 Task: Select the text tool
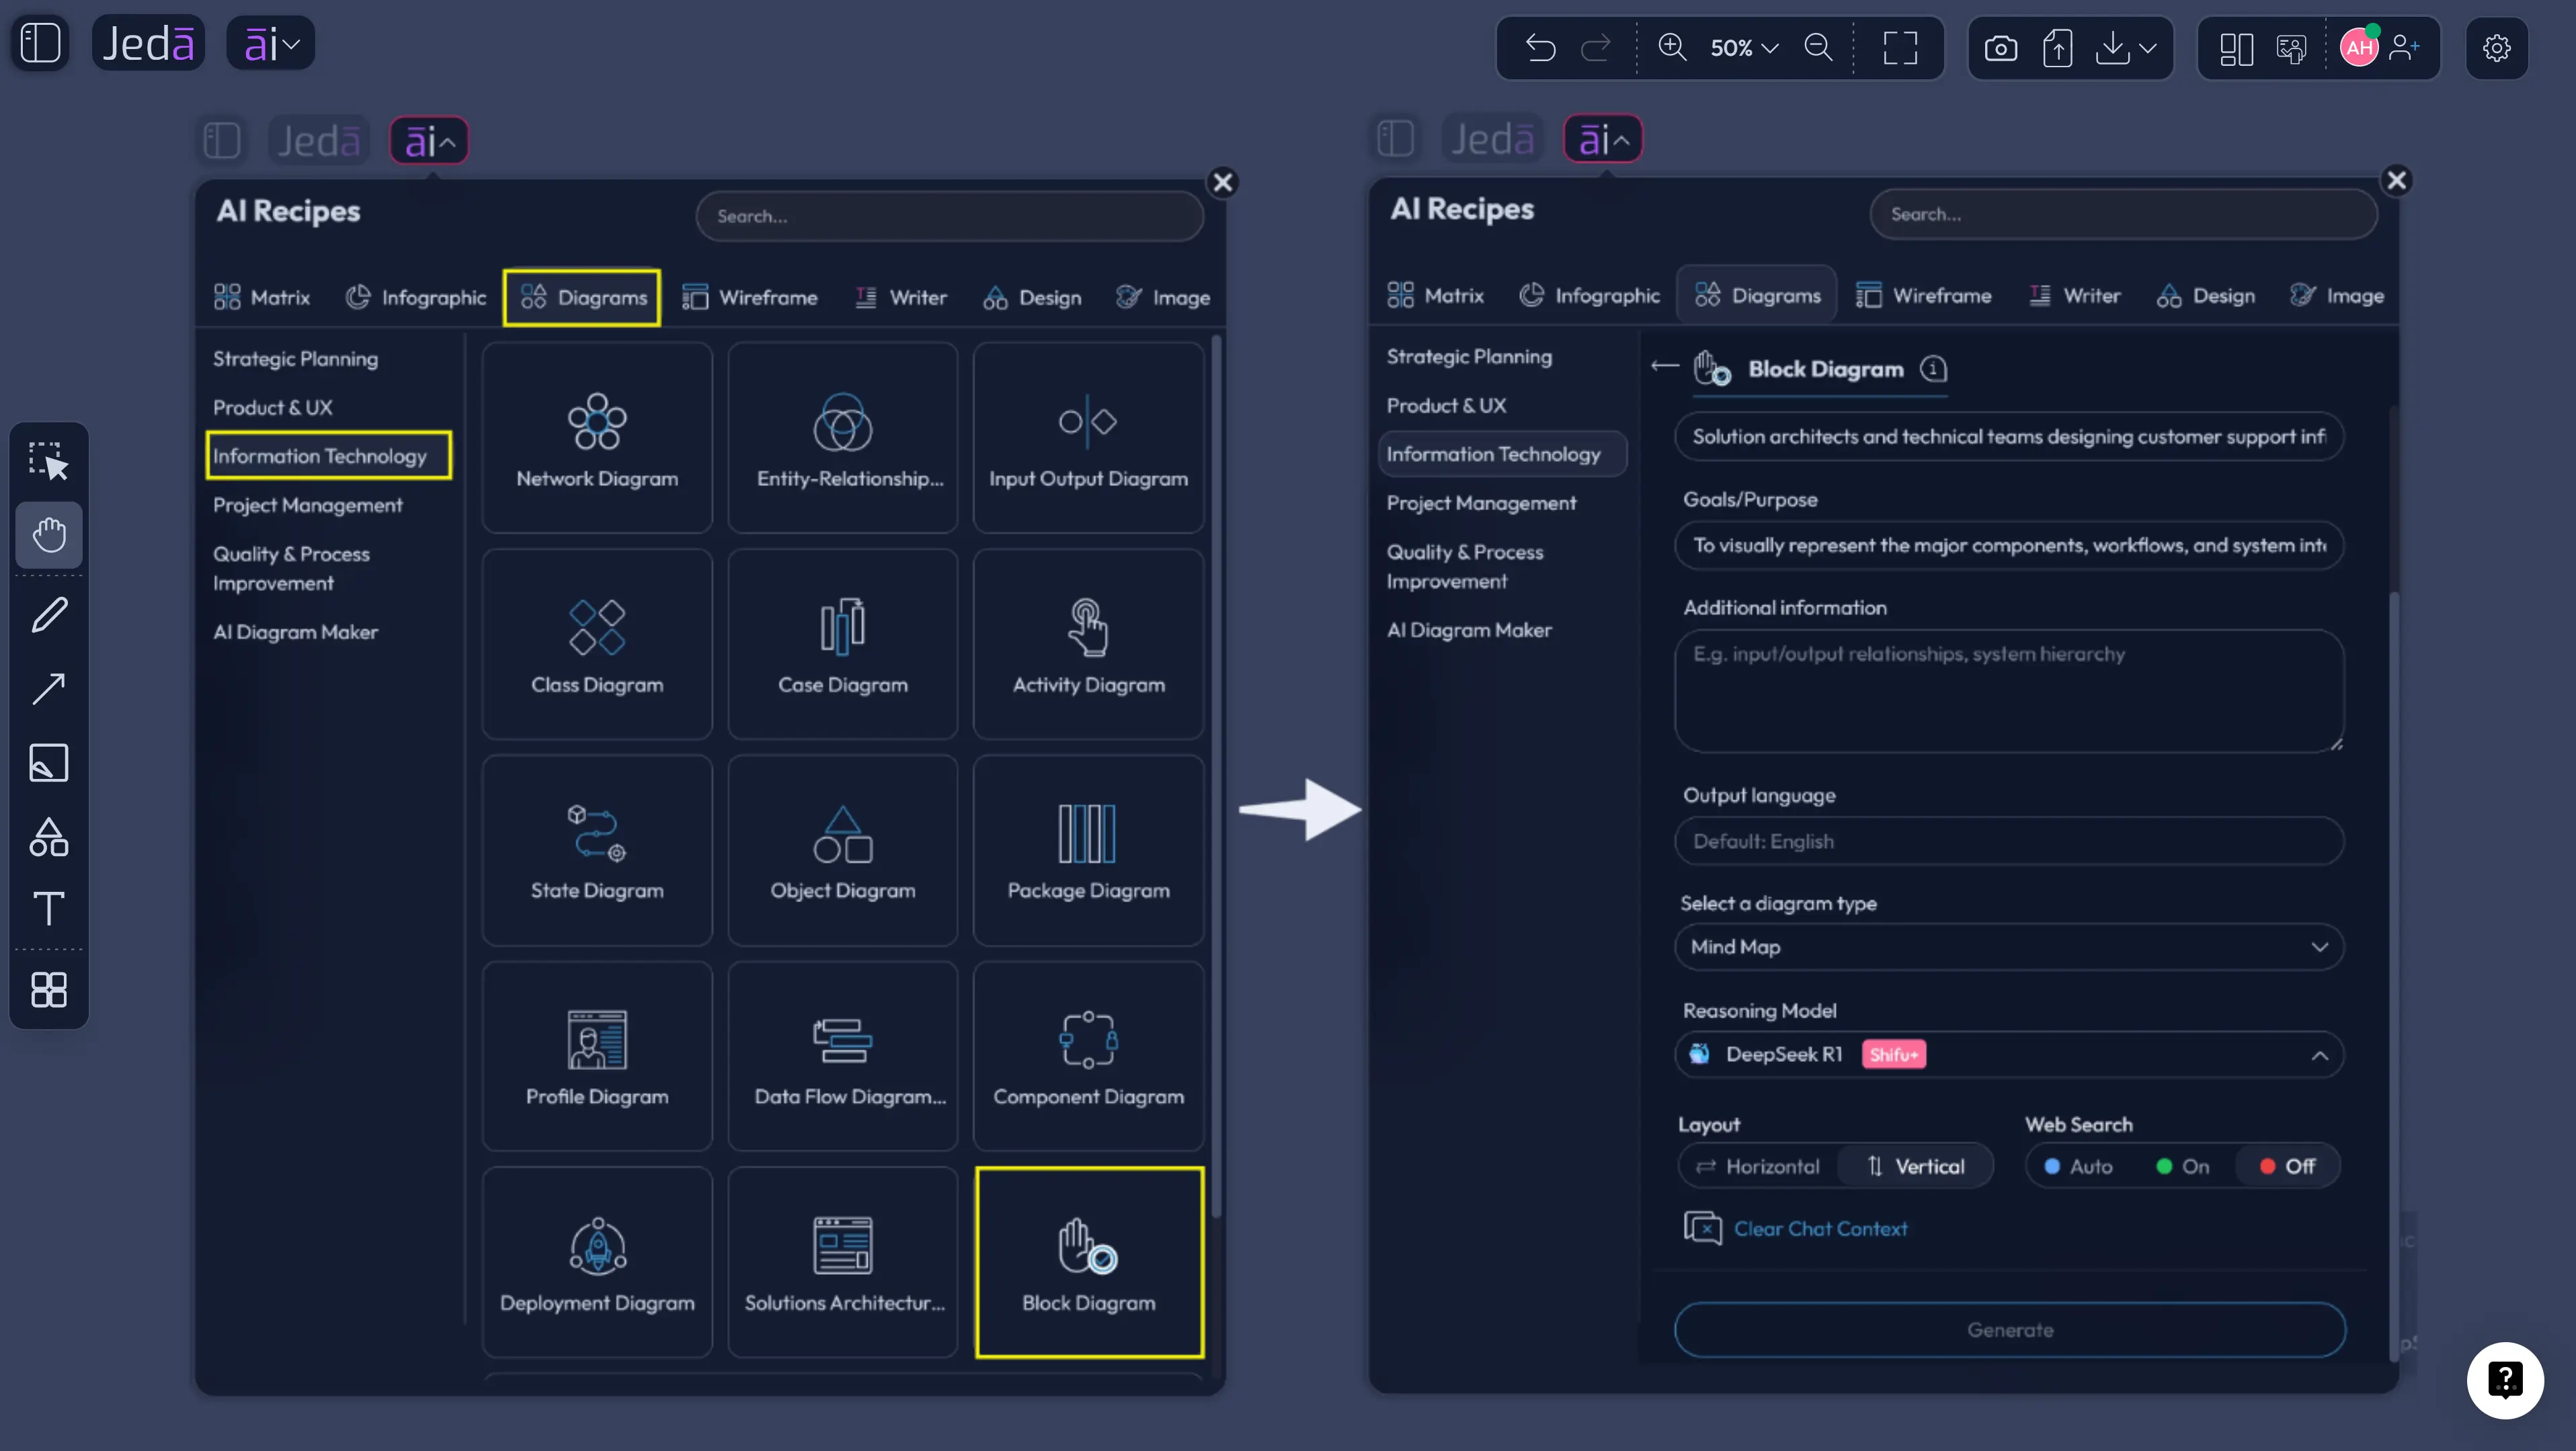coord(48,908)
